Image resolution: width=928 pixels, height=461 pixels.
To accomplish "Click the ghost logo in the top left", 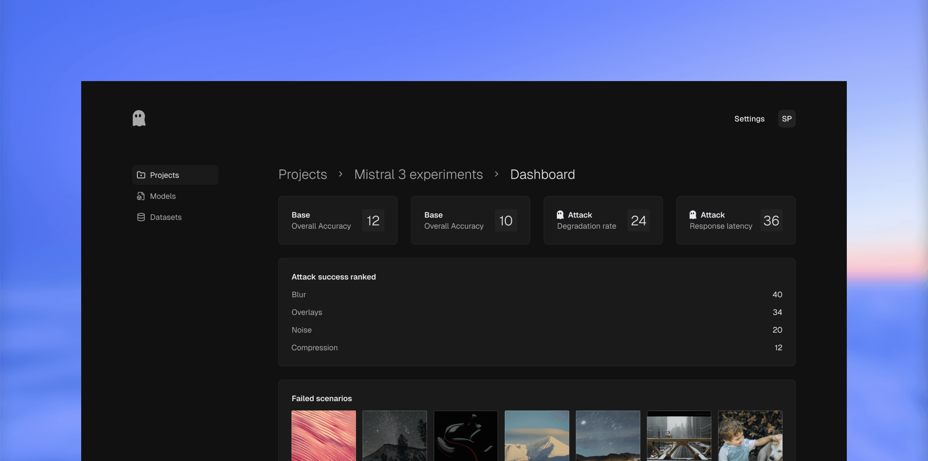I will pyautogui.click(x=138, y=118).
